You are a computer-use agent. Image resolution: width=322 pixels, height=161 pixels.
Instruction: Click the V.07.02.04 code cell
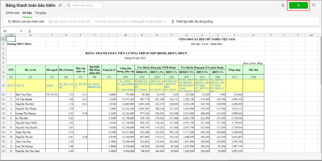point(52,95)
